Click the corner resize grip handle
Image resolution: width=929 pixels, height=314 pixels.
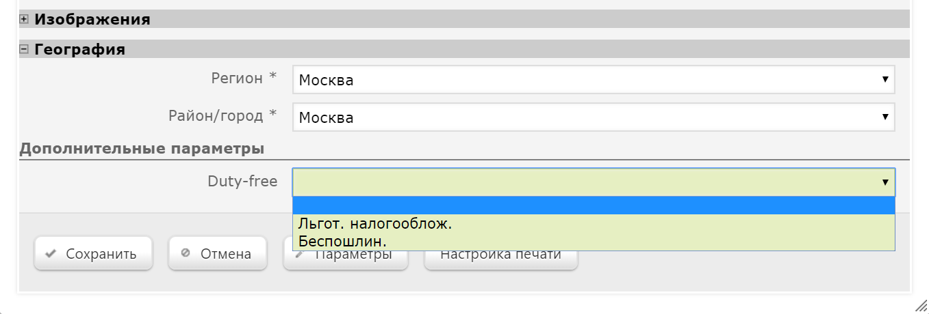coord(921,305)
